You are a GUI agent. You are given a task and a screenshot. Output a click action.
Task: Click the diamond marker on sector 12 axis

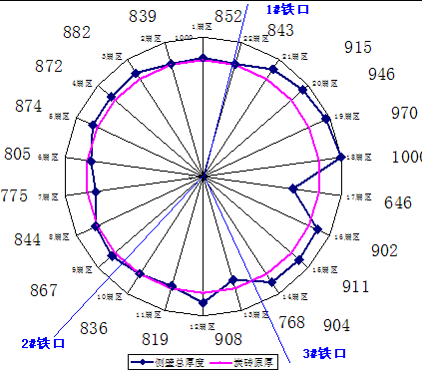203,302
